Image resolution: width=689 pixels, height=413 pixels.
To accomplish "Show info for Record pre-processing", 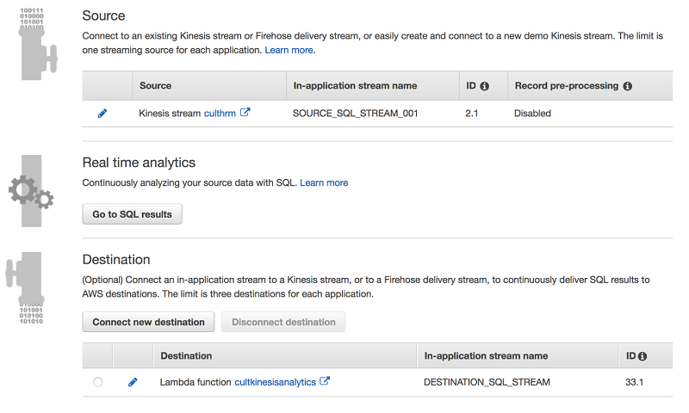I will 627,86.
